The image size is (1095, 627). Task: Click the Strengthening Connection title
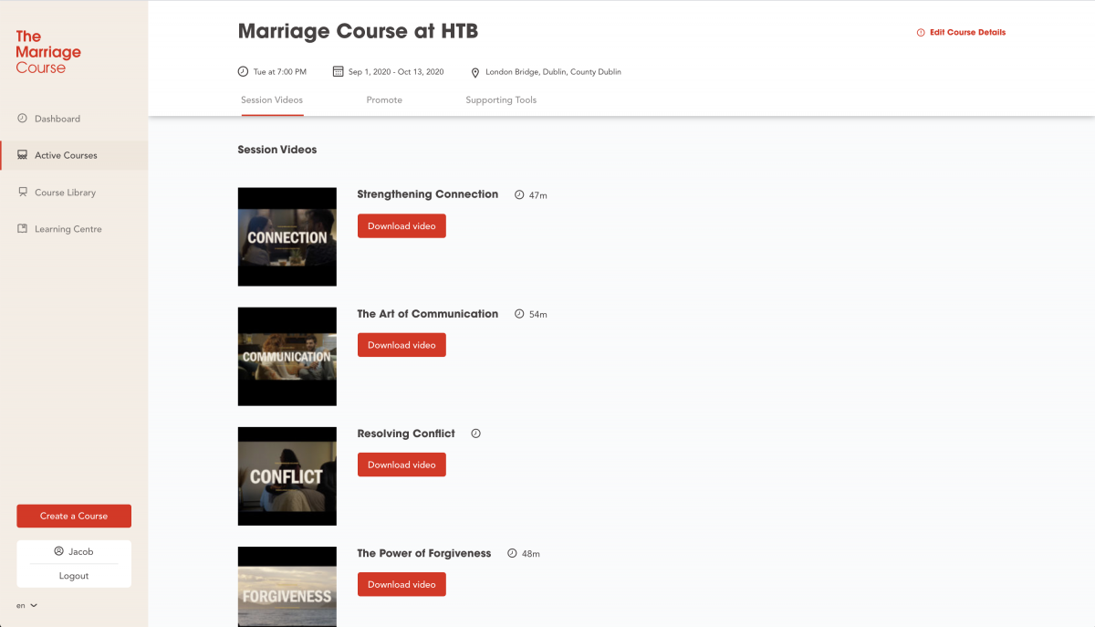[x=428, y=194]
